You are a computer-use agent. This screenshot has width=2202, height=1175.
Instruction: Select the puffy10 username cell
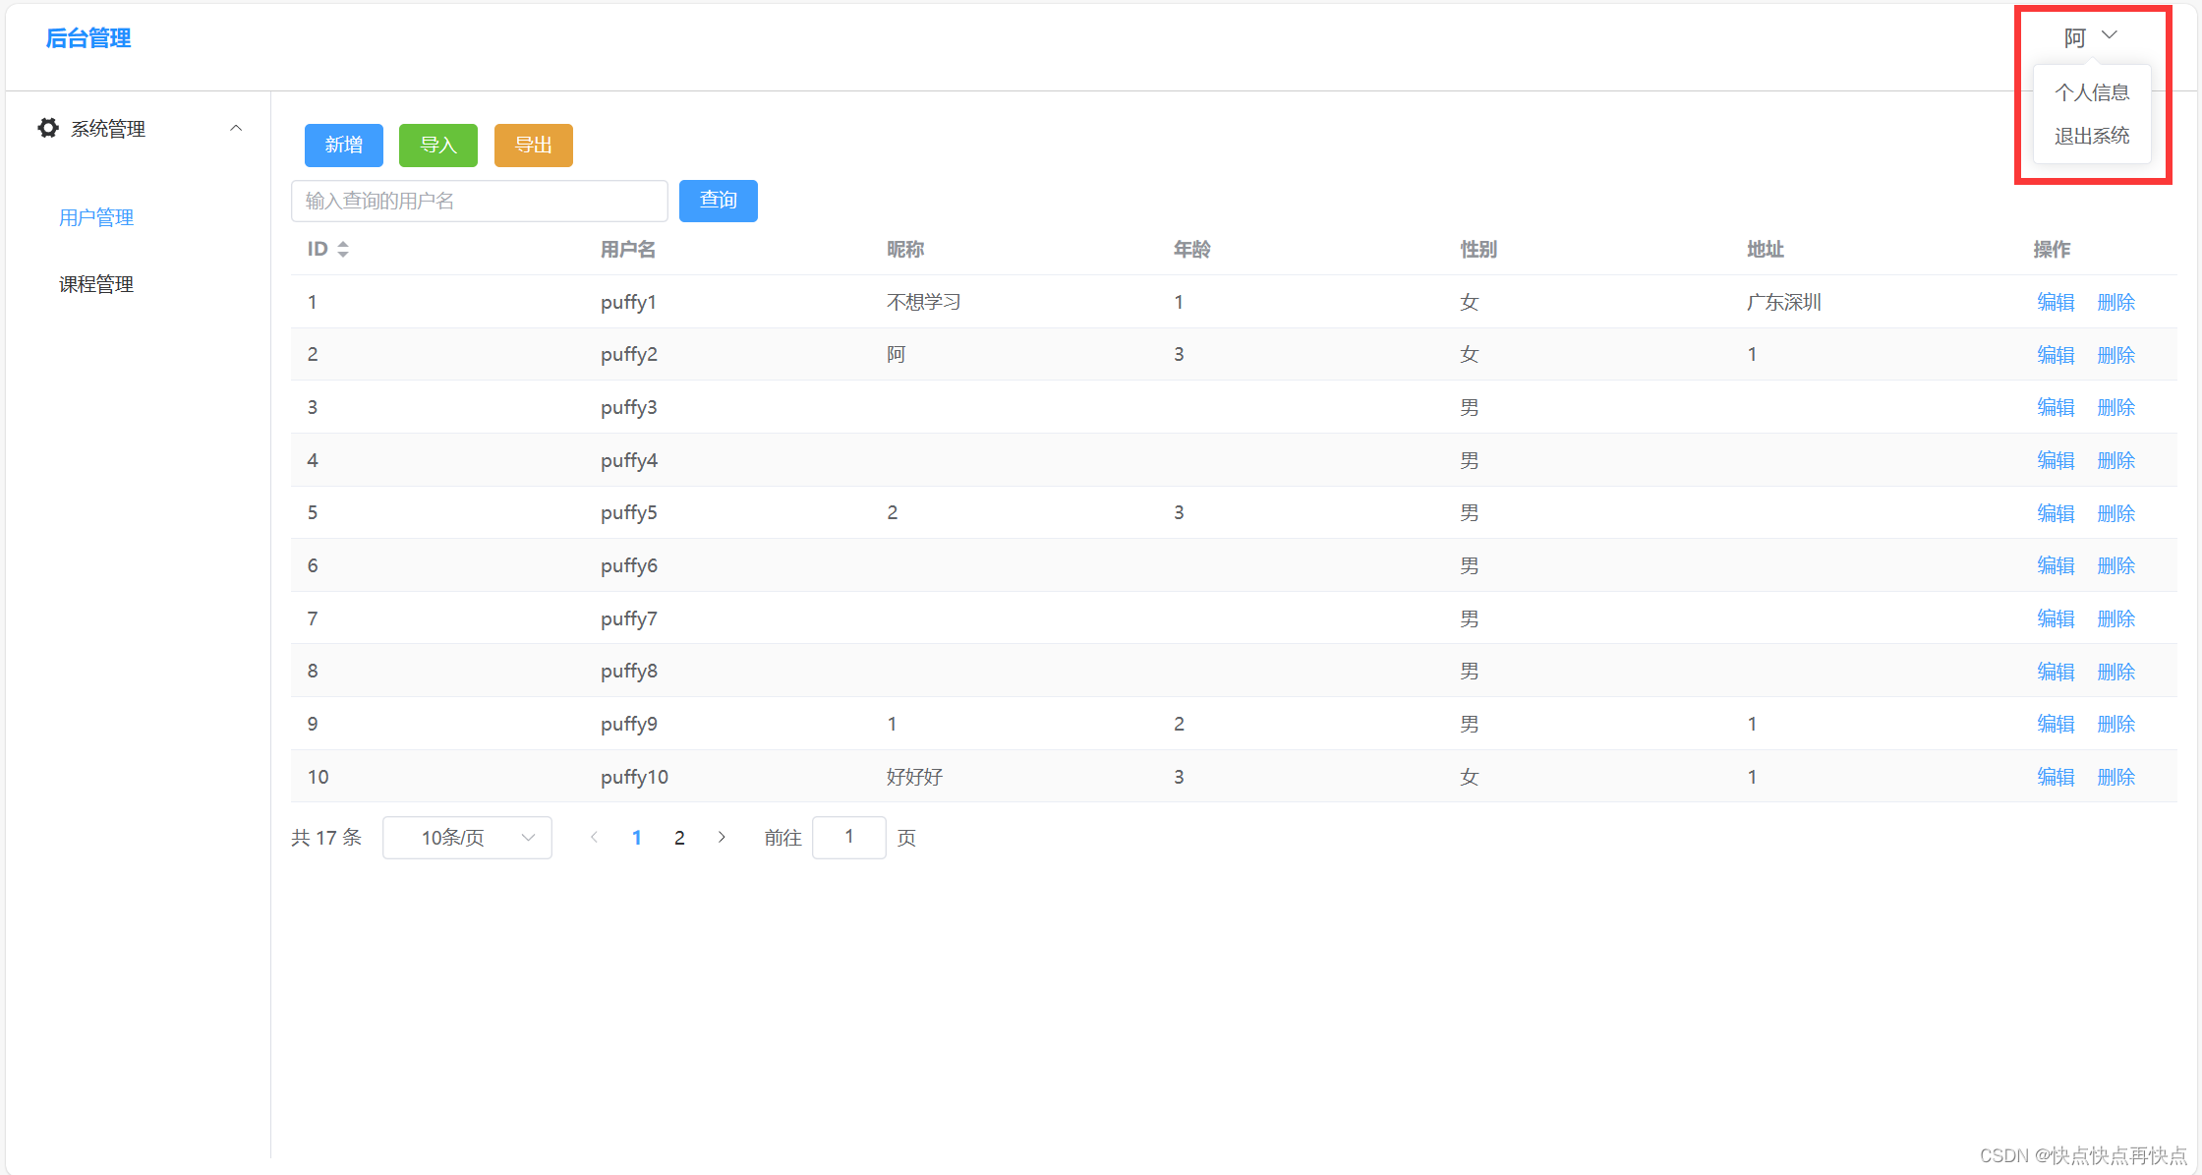pyautogui.click(x=634, y=777)
